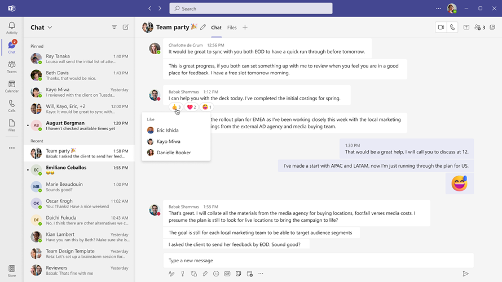The image size is (502, 282).
Task: Open chat with Emiliano Ceballos
Action: pos(80,170)
